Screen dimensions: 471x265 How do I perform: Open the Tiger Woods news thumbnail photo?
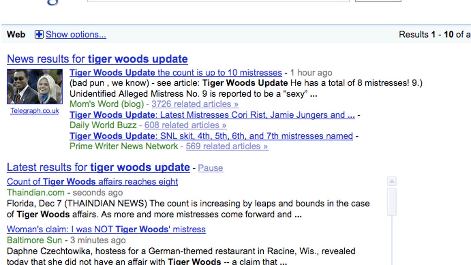(35, 86)
